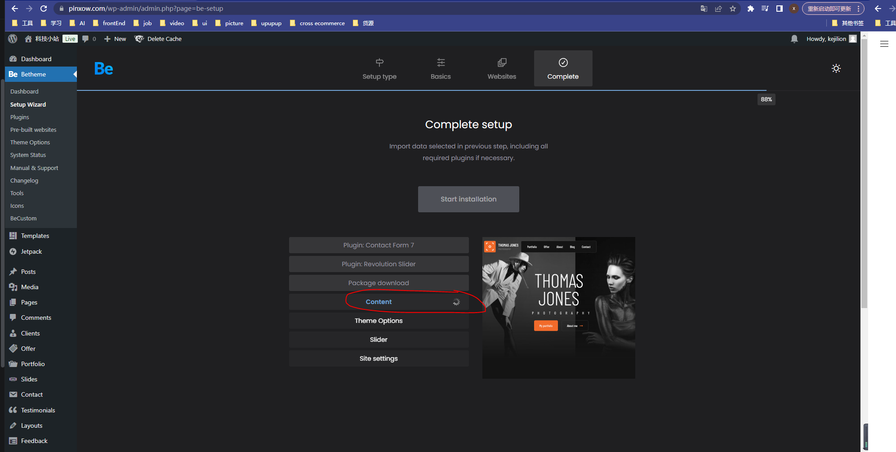Viewport: 896px width, 452px height.
Task: Click the Delete Cache admin bar item
Action: pos(158,39)
